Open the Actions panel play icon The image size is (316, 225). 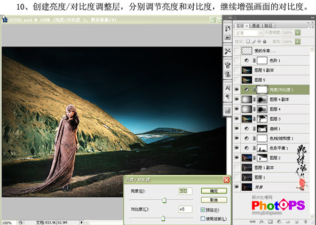[x=227, y=37]
